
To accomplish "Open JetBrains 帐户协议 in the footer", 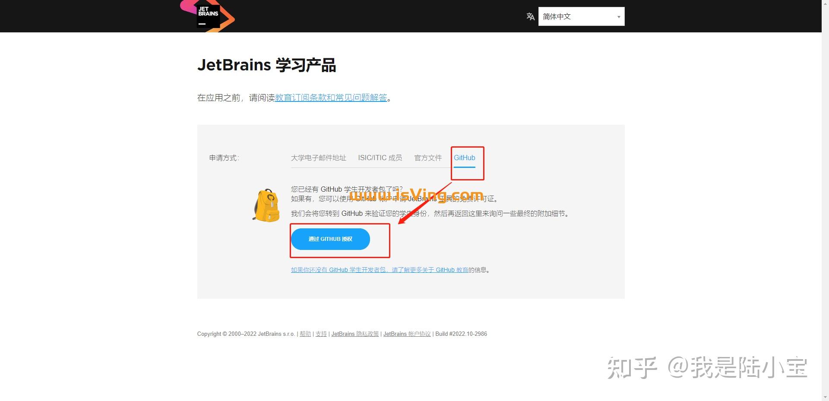I will 406,334.
